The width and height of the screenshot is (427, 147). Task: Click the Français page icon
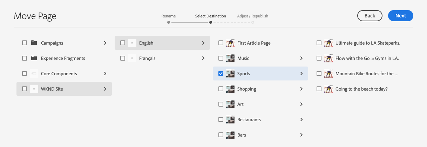coord(132,59)
